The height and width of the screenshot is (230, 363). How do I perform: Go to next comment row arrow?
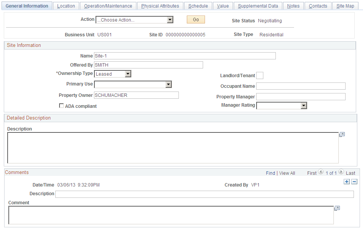point(341,172)
